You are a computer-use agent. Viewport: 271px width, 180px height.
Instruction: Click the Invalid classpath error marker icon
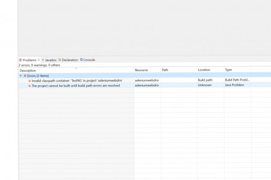pyautogui.click(x=29, y=81)
